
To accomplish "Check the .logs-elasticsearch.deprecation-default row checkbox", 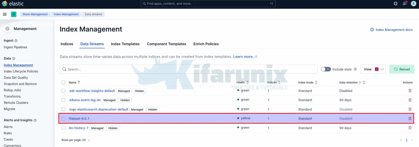I will (x=63, y=109).
